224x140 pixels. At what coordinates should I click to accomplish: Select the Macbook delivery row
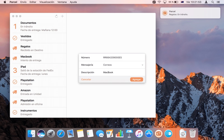click(38, 58)
